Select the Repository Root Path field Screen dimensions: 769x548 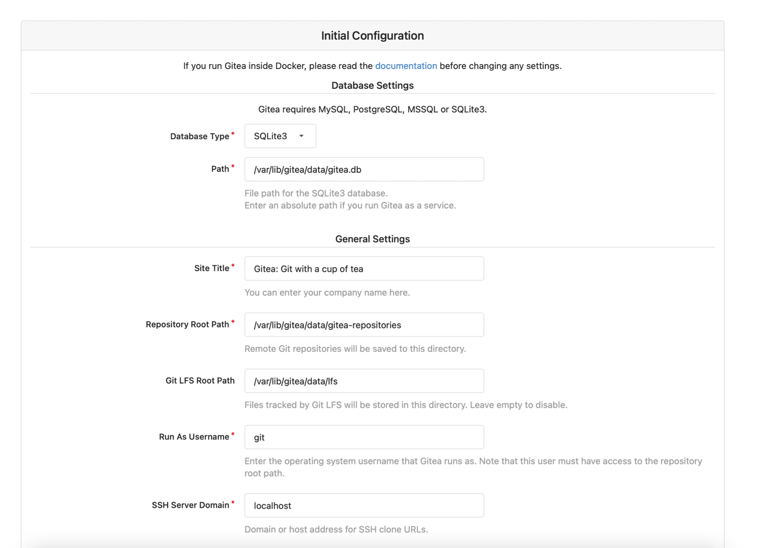point(364,325)
